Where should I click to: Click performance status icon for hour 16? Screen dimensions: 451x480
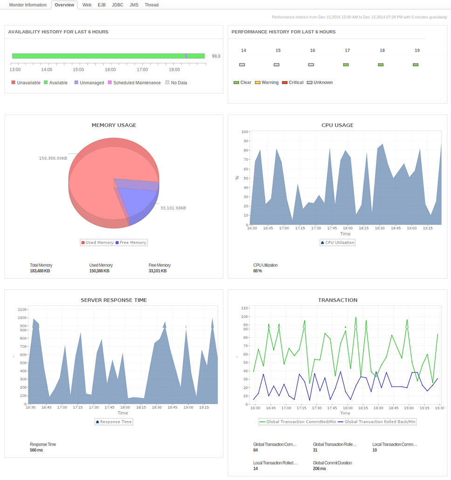click(311, 65)
